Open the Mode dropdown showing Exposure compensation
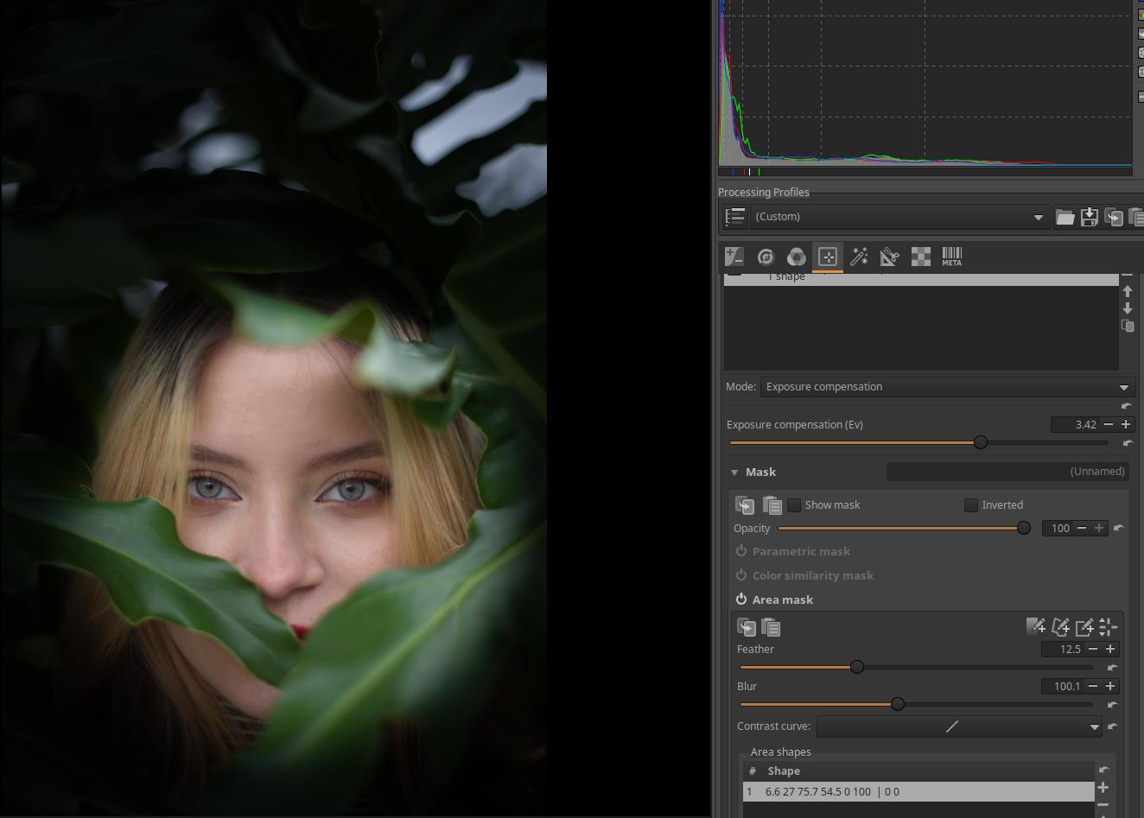1144x818 pixels. pyautogui.click(x=947, y=387)
